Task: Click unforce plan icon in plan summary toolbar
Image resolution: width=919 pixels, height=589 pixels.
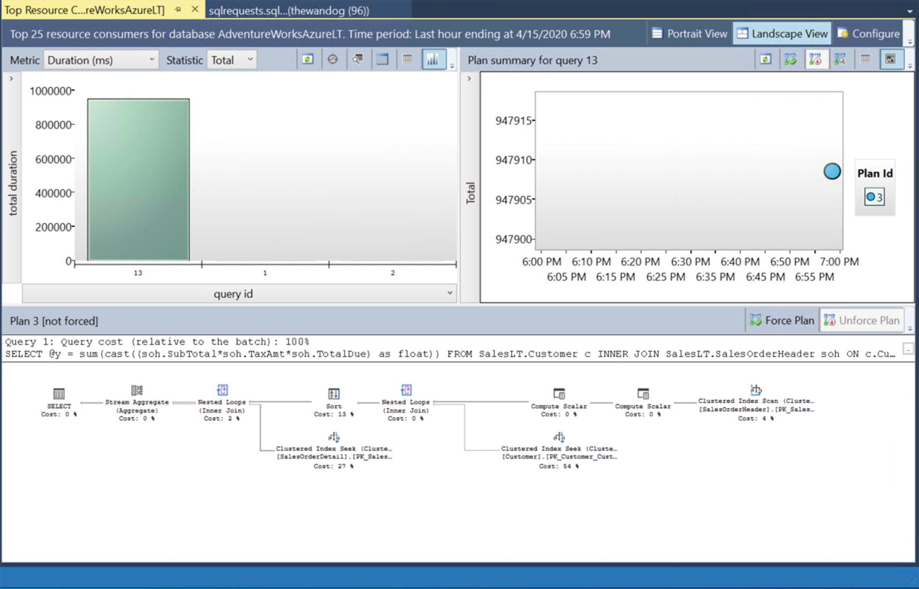Action: (x=815, y=60)
